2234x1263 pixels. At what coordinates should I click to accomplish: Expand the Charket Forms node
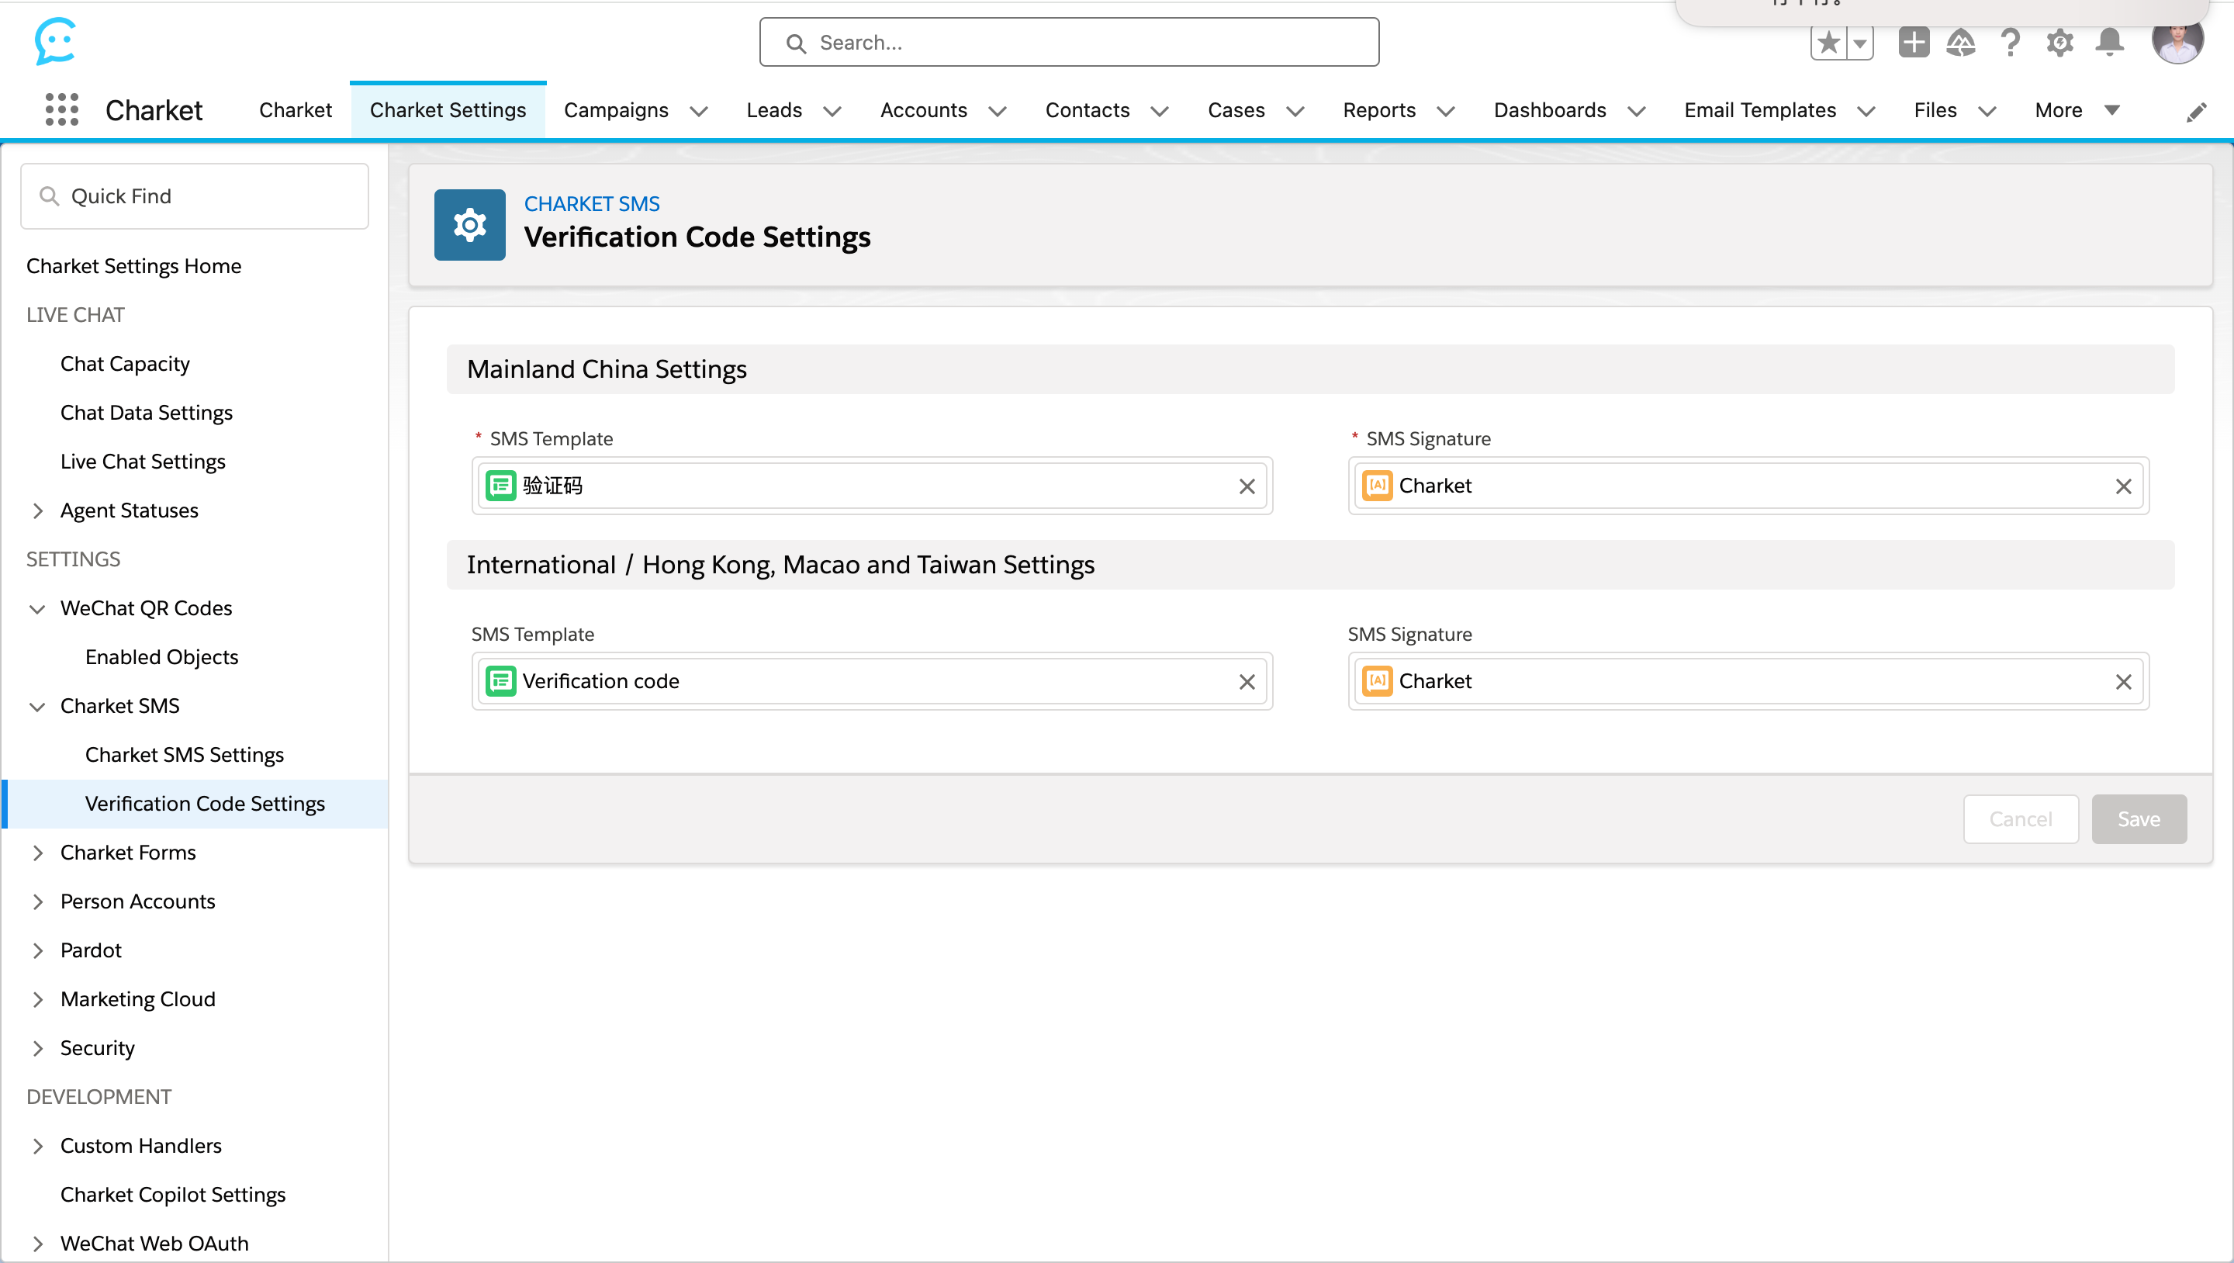point(37,853)
